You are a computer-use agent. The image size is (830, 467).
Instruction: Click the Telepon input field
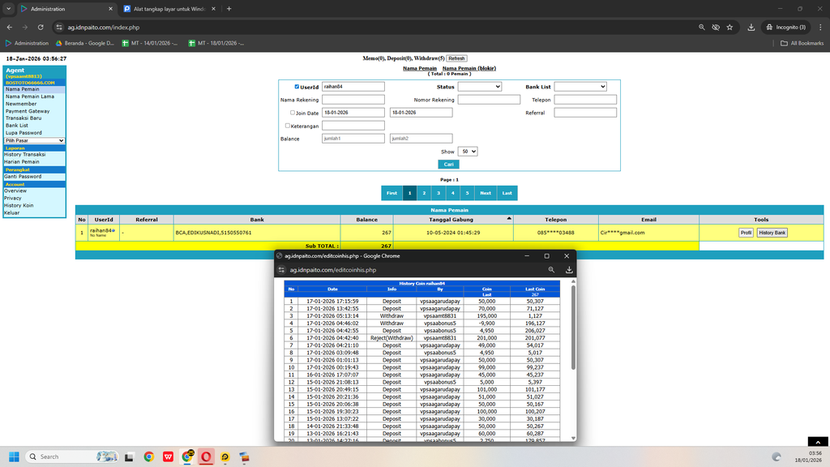click(x=585, y=100)
